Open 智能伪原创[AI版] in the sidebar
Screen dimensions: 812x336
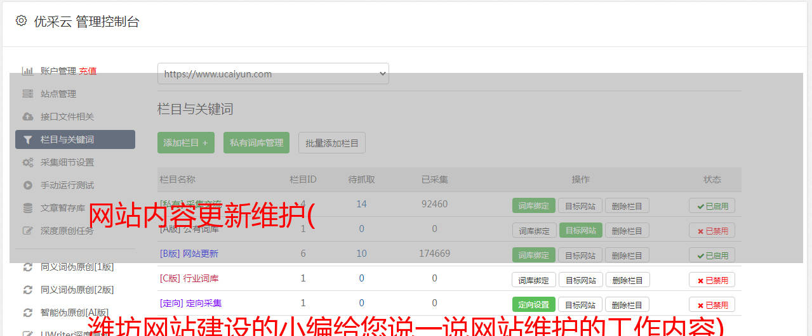[75, 313]
